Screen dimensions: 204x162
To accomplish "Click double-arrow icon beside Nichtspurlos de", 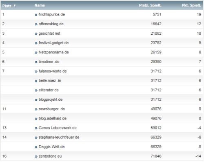I will tap(36, 15).
